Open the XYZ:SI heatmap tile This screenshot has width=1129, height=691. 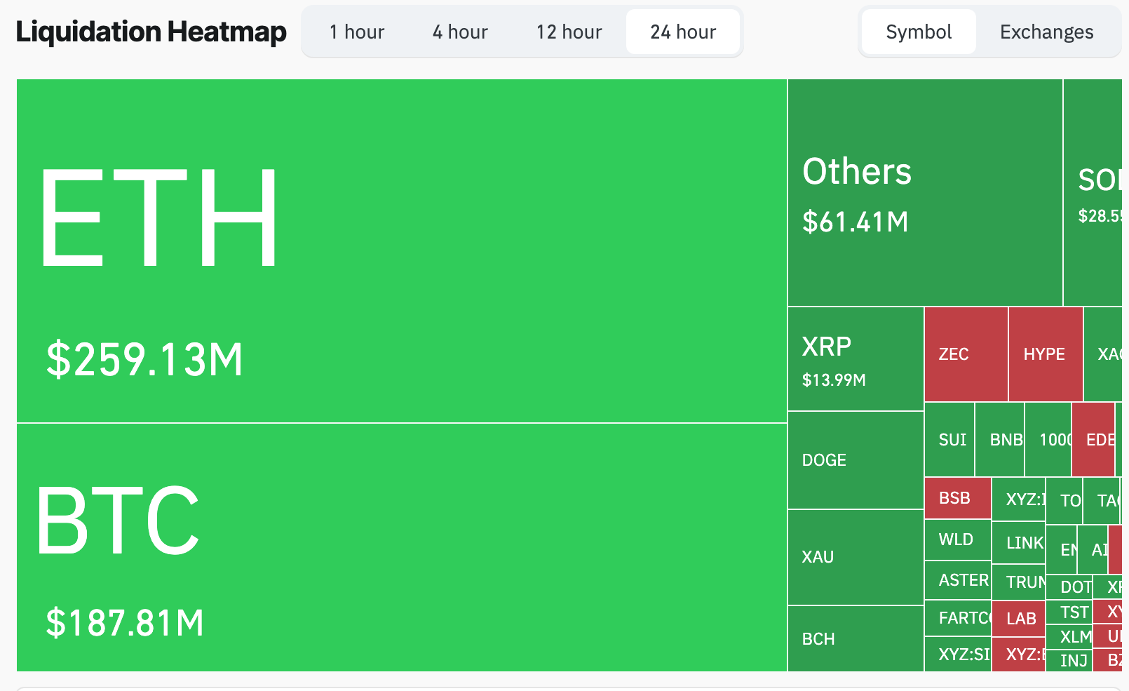point(958,655)
